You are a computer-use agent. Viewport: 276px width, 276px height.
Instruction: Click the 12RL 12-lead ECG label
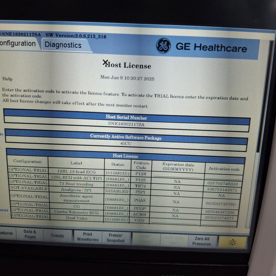click(76, 172)
